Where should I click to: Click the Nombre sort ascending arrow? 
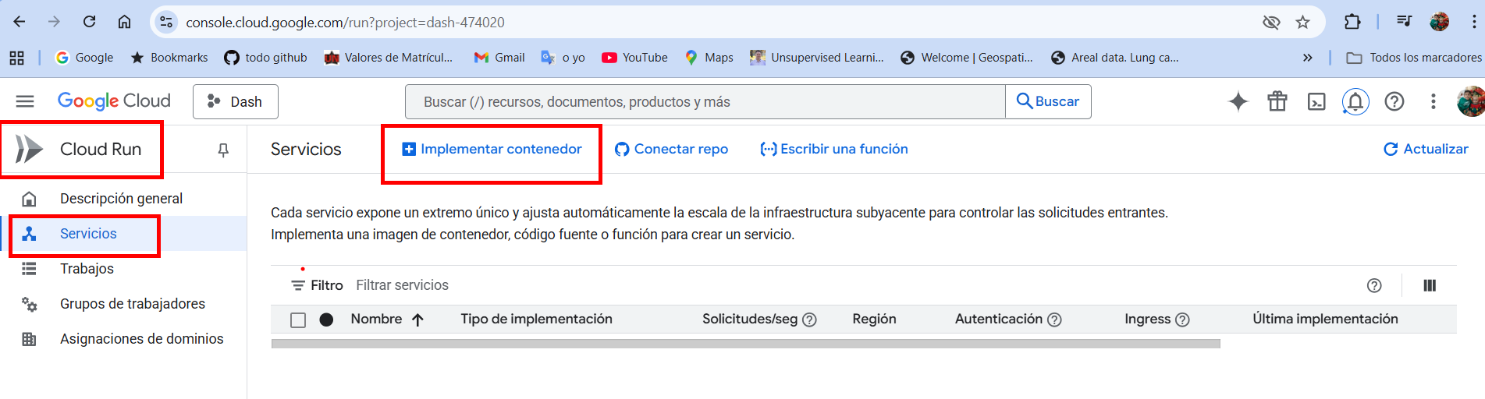[x=417, y=320]
